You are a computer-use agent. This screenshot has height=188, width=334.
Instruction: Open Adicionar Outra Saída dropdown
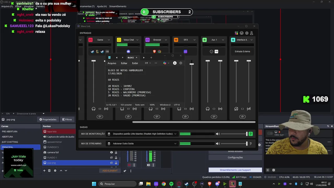tap(142, 144)
